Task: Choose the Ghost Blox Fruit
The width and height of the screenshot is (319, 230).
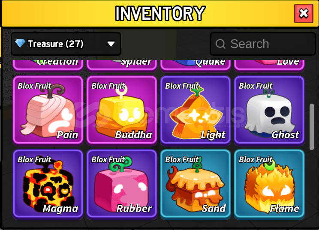Action: pos(269,111)
